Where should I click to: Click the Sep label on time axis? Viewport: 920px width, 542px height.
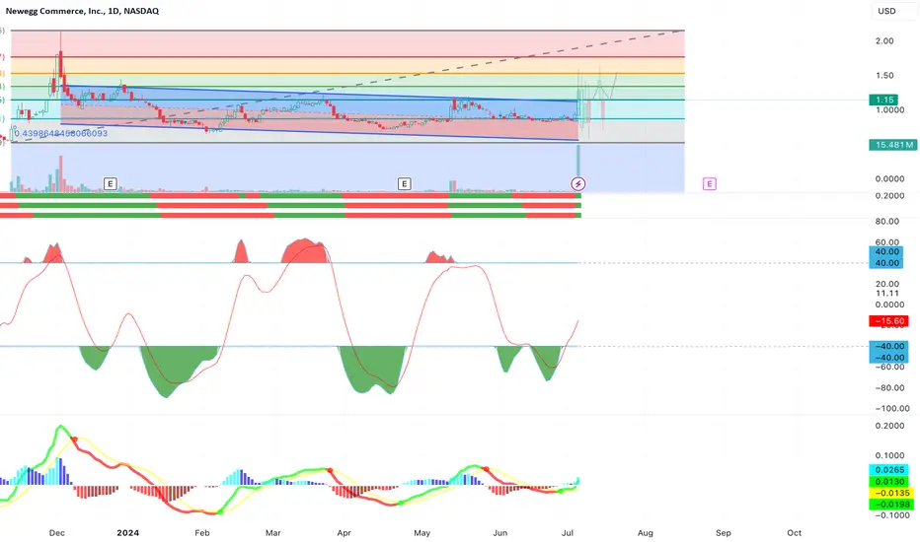723,532
